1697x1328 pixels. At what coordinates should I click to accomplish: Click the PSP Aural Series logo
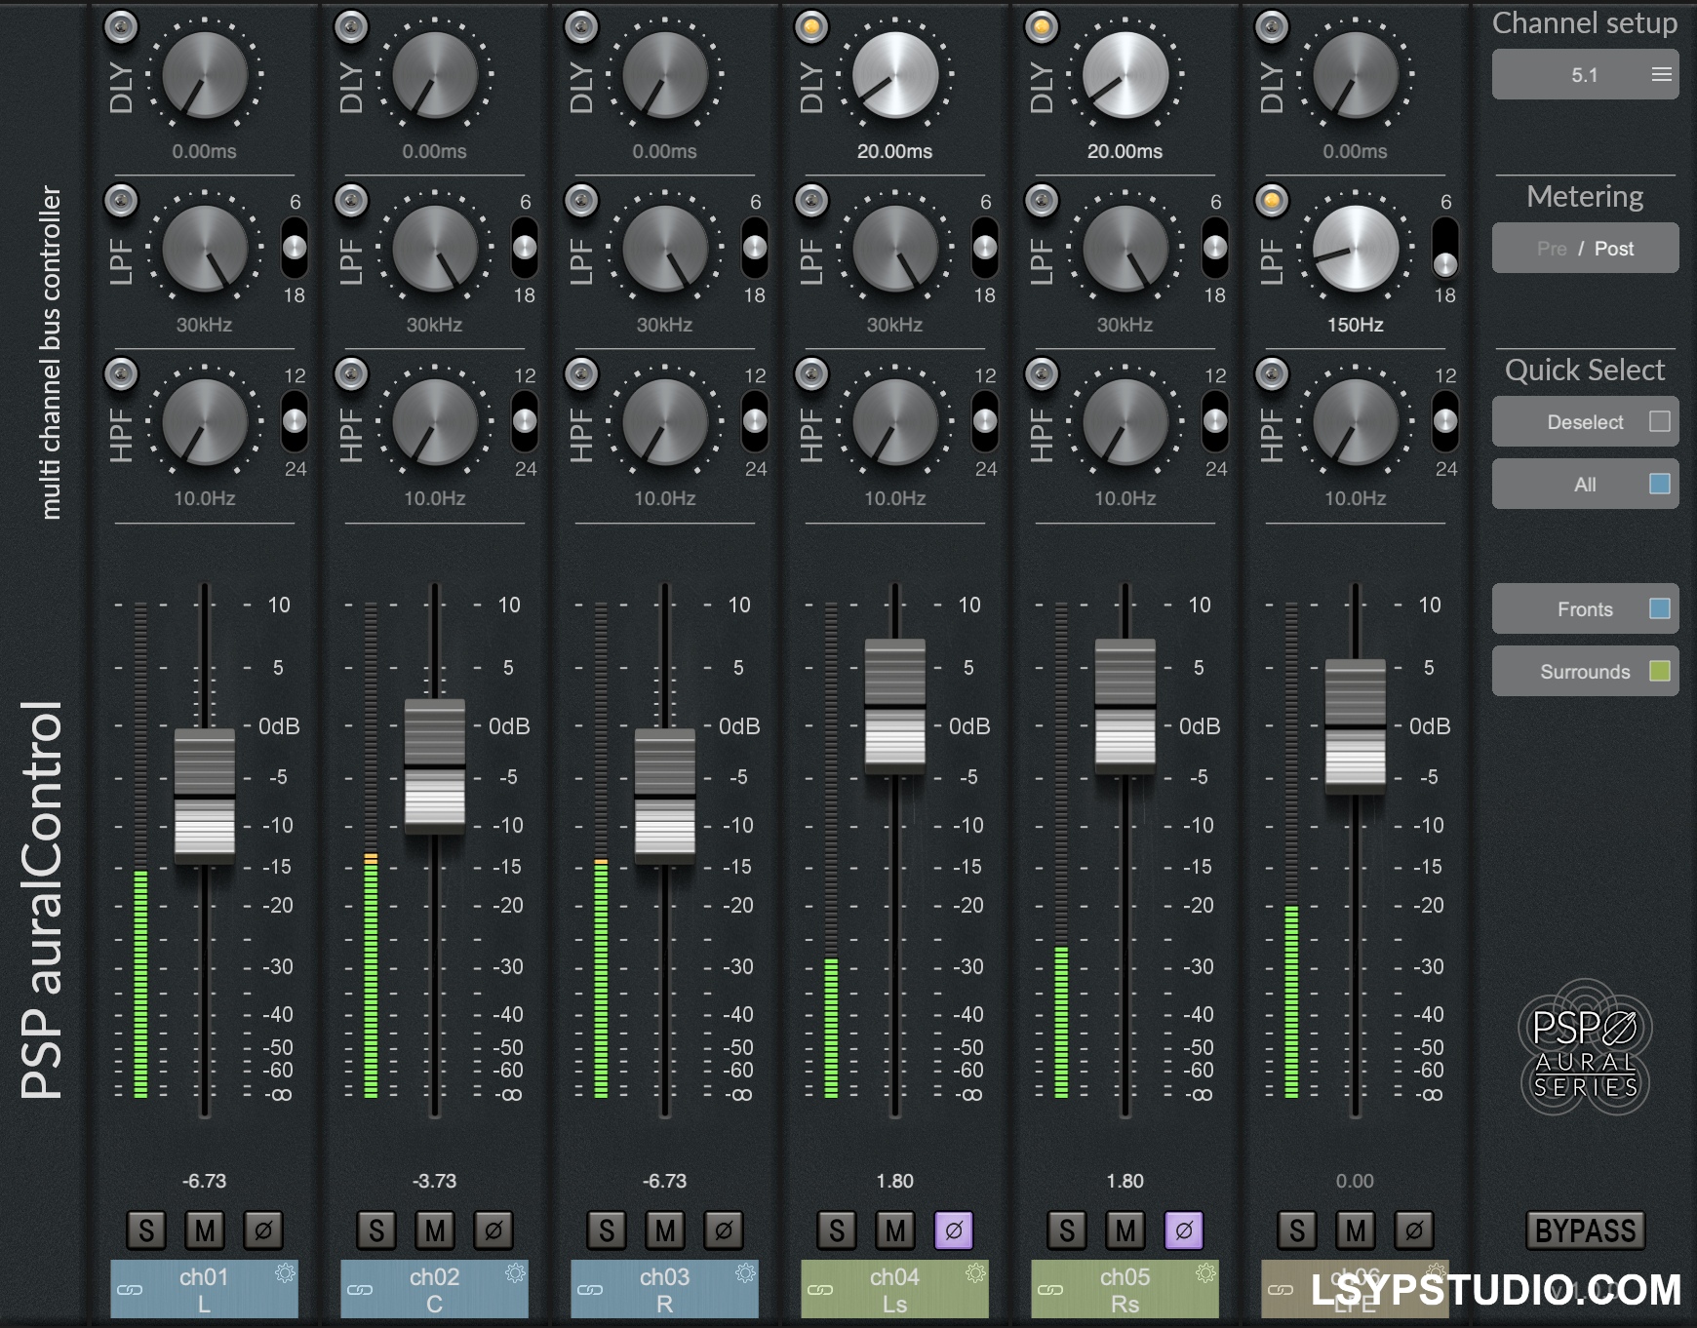click(1585, 1048)
